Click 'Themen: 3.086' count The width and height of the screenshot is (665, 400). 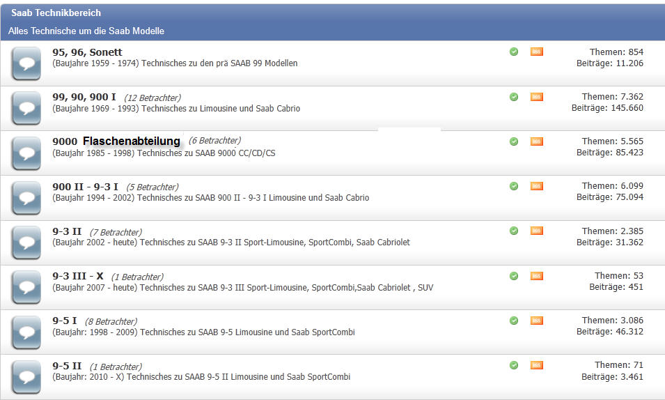(x=612, y=320)
